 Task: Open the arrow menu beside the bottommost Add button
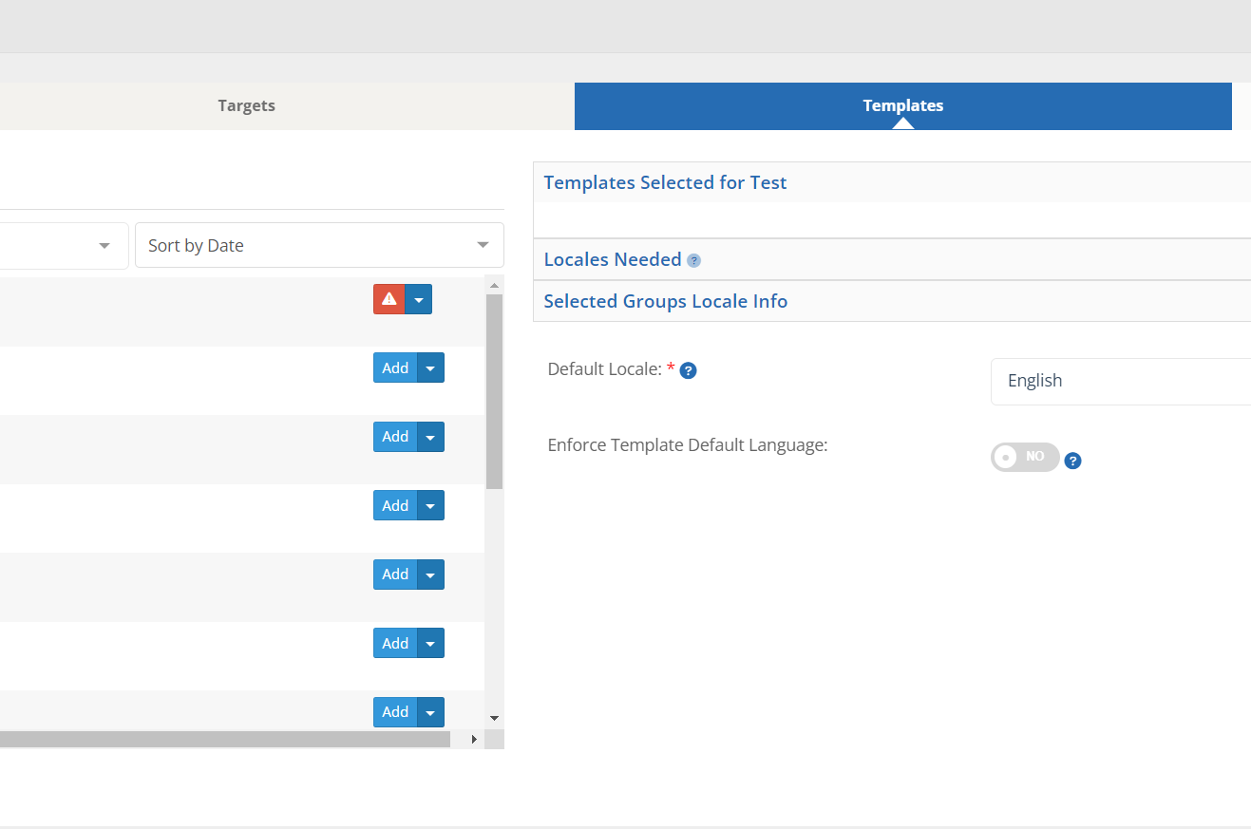click(x=430, y=712)
